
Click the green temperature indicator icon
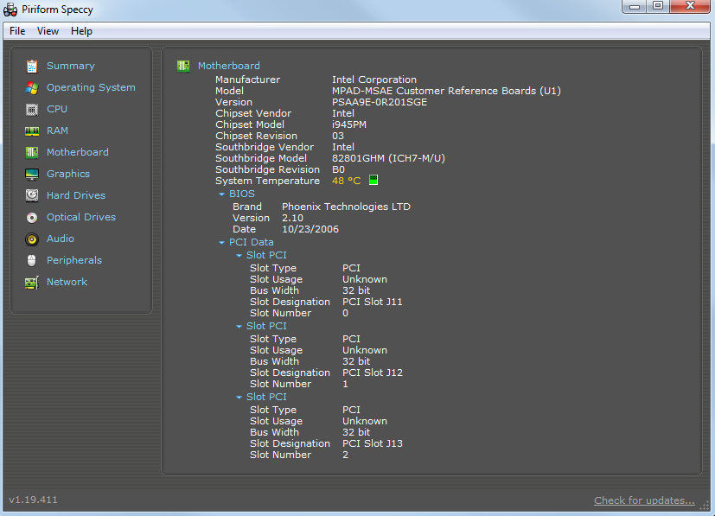(373, 180)
